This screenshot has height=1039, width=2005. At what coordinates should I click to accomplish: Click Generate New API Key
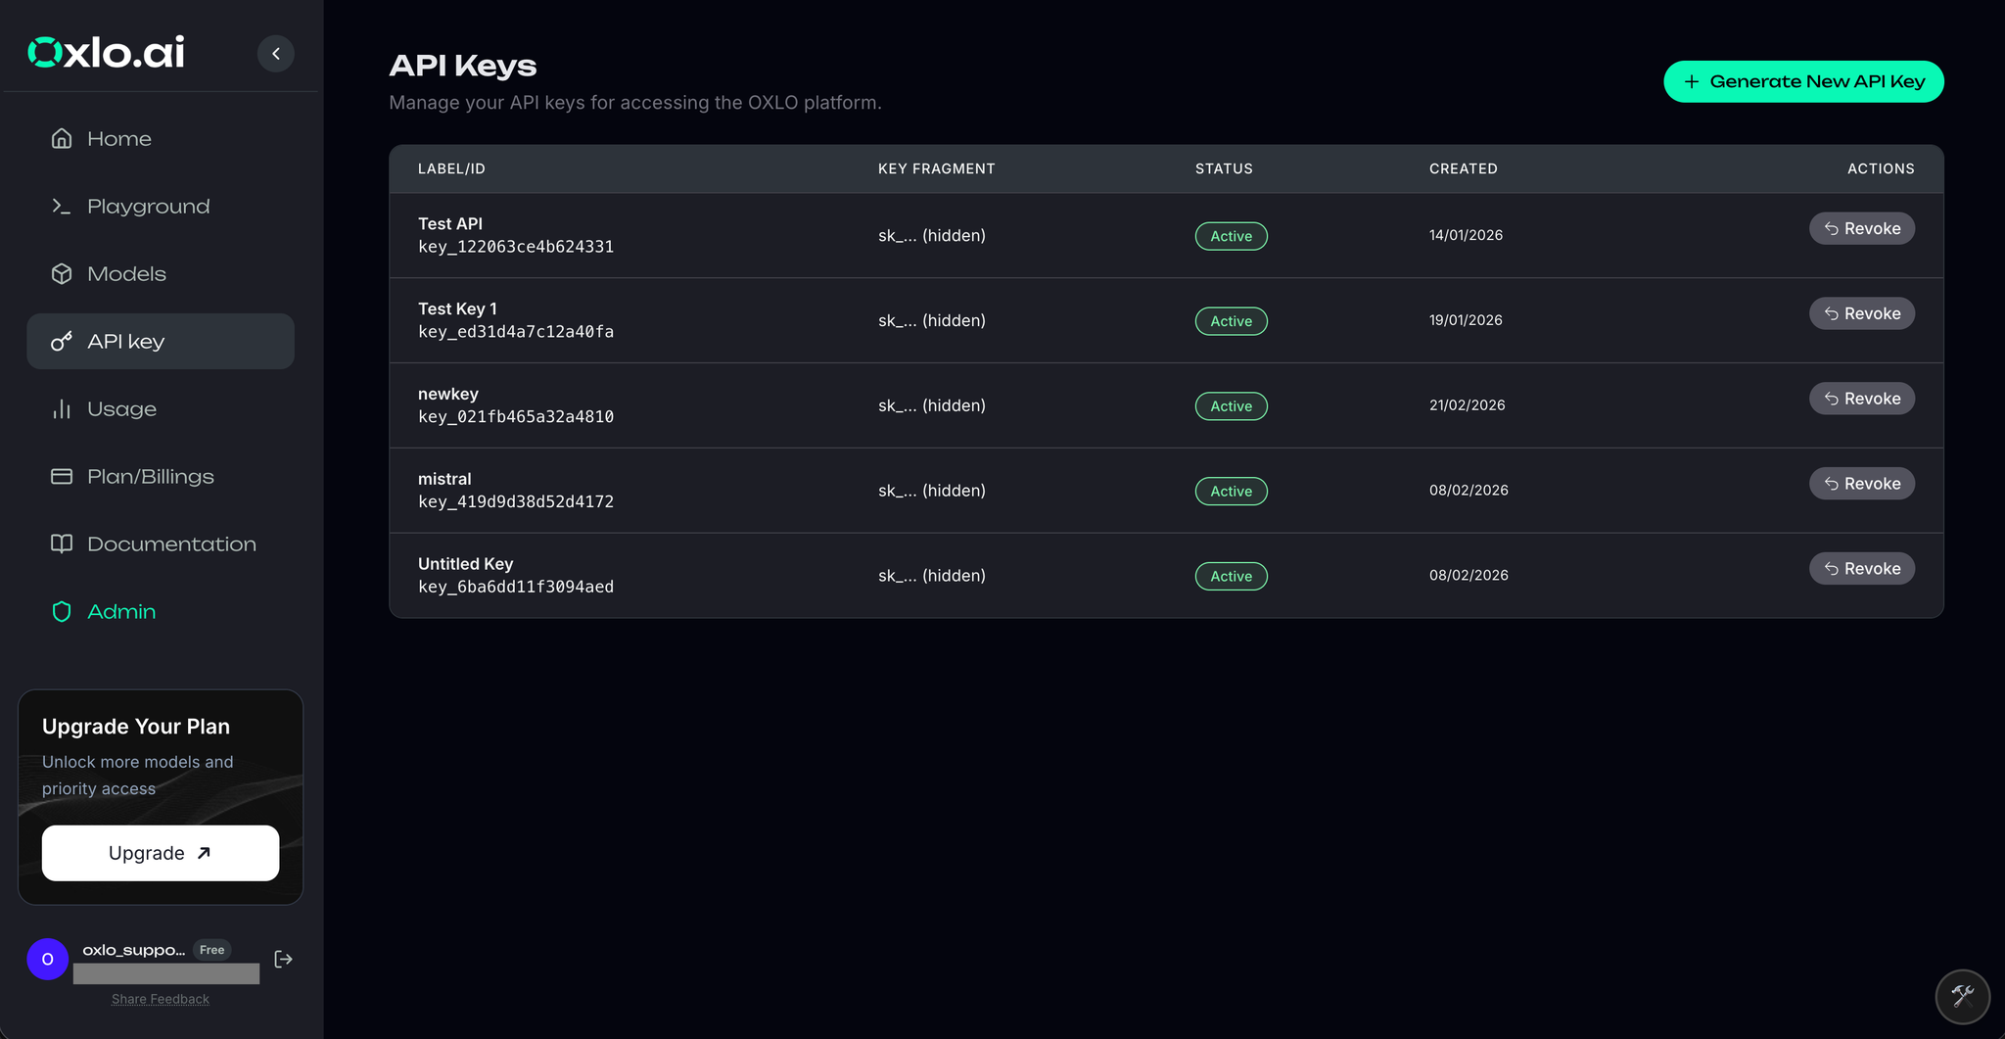coord(1803,81)
